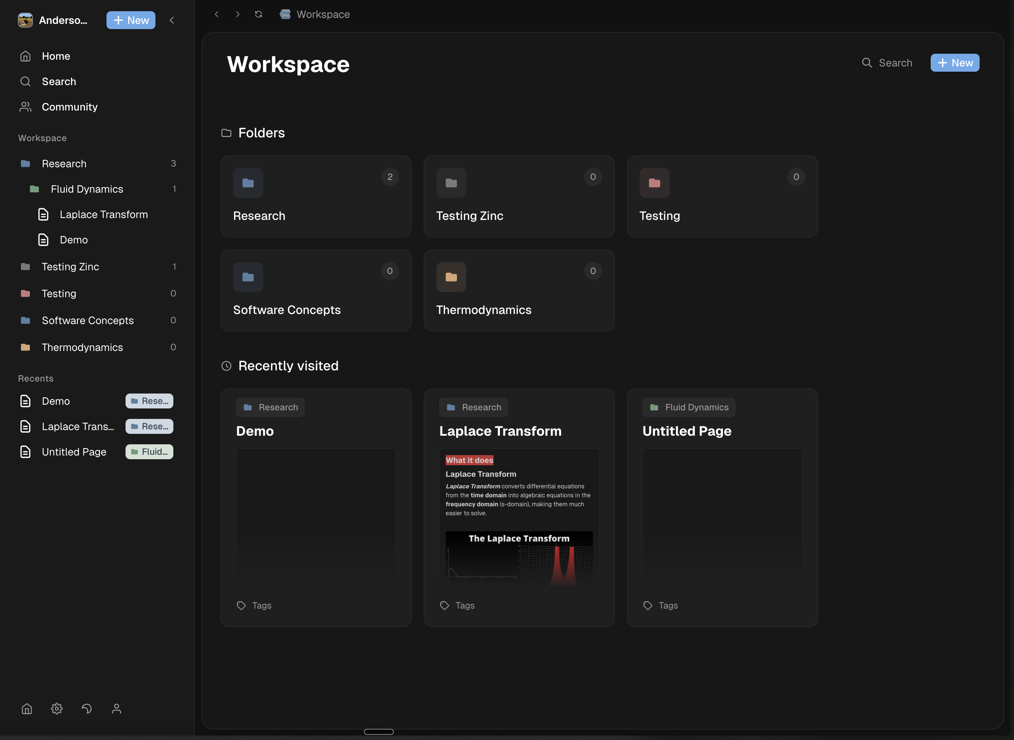This screenshot has width=1014, height=740.
Task: Open your profile via the person icon
Action: 116,708
